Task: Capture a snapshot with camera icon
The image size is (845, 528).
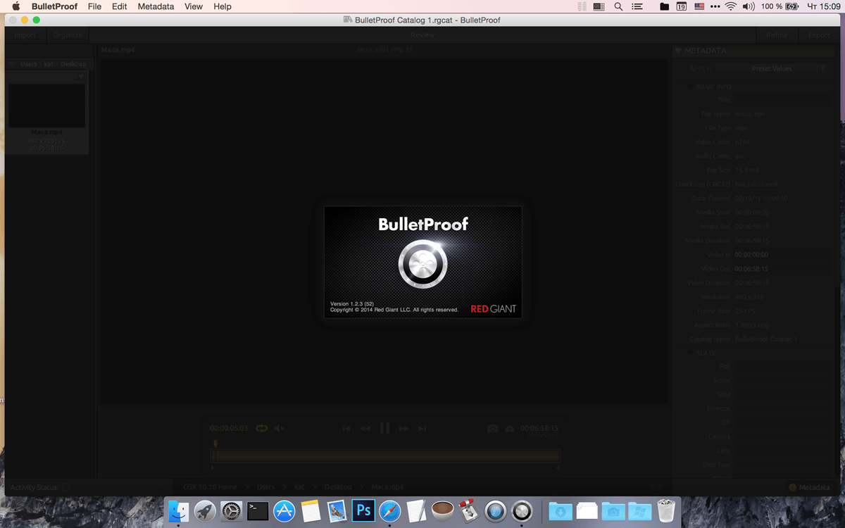Action: [x=493, y=428]
